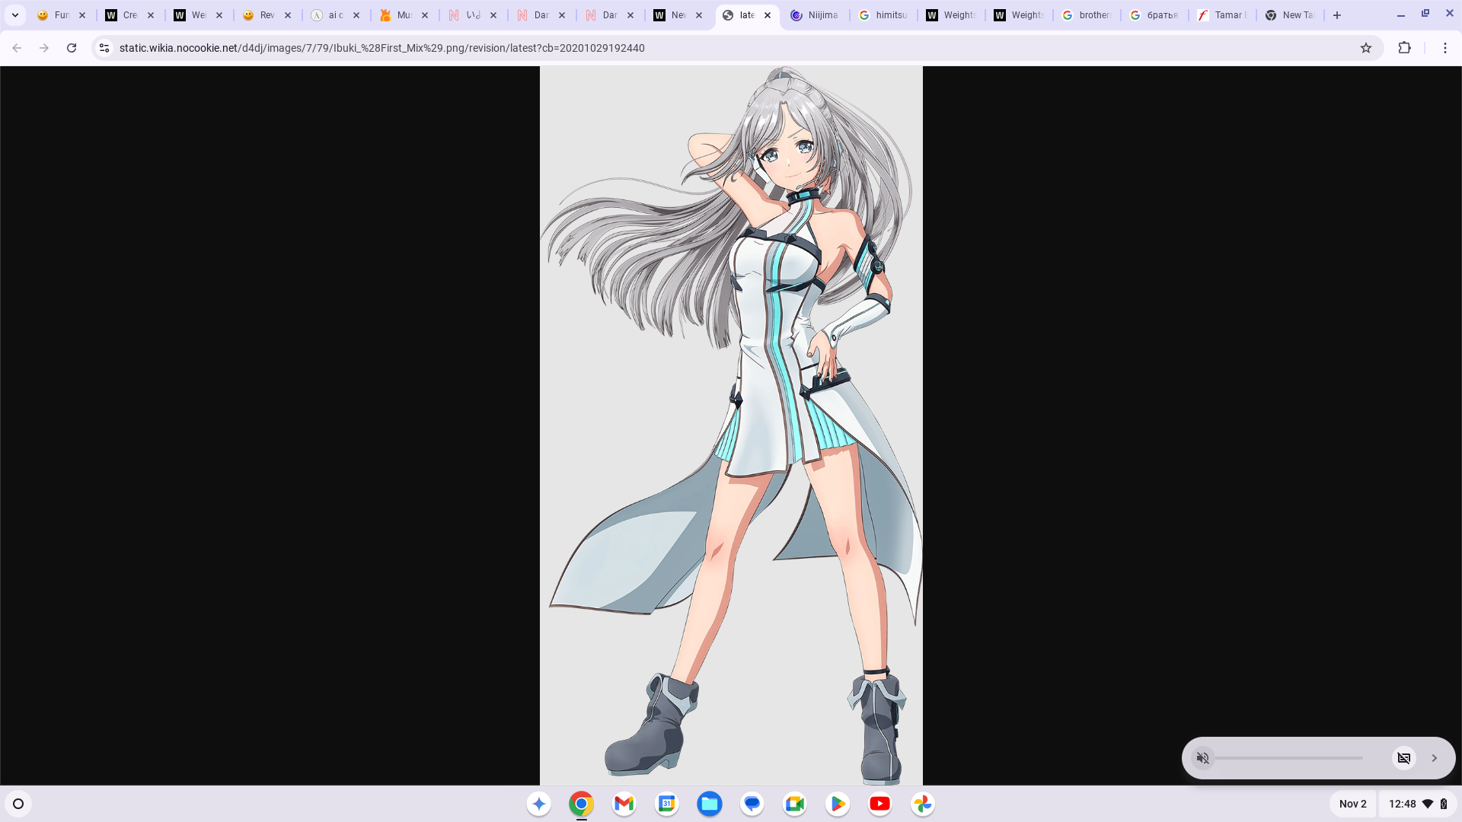
Task: Close the Fur tab
Action: click(x=82, y=15)
